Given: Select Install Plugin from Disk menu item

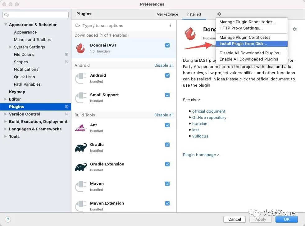Looking at the screenshot, I should 252,44.
